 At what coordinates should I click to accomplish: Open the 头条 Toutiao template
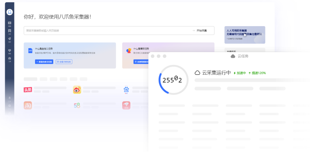point(28,90)
